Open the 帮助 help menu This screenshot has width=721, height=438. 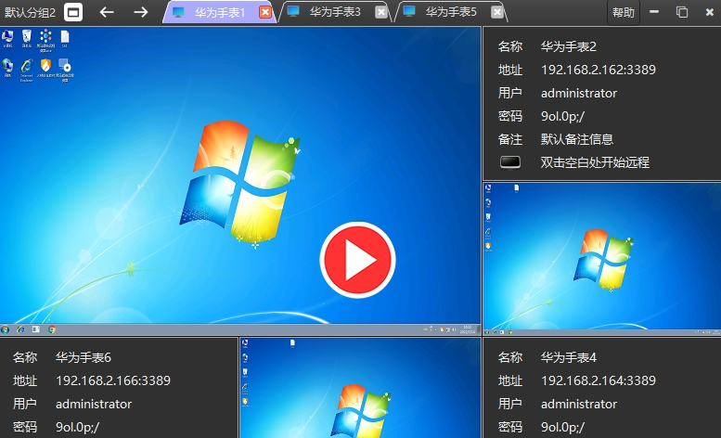pyautogui.click(x=623, y=12)
